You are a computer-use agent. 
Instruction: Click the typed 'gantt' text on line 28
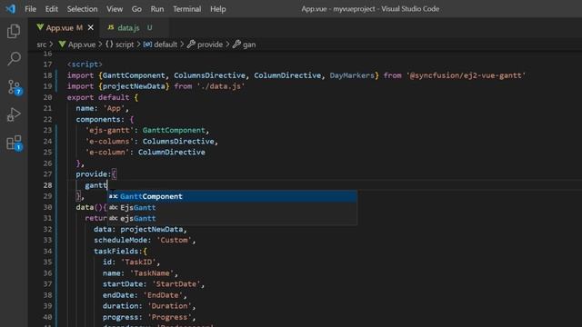click(95, 185)
